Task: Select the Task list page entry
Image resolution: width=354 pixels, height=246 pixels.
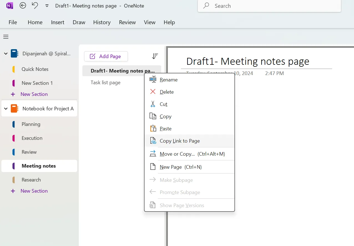Action: click(x=105, y=83)
